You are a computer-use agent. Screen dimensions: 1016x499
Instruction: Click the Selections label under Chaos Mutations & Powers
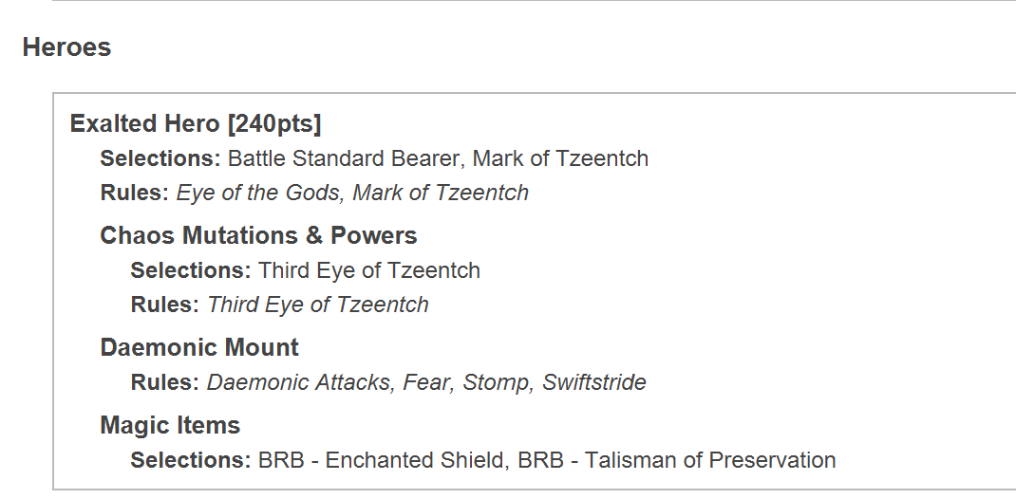(191, 270)
